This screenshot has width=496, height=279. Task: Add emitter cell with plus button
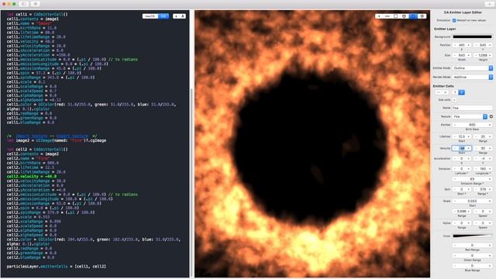coord(446,92)
